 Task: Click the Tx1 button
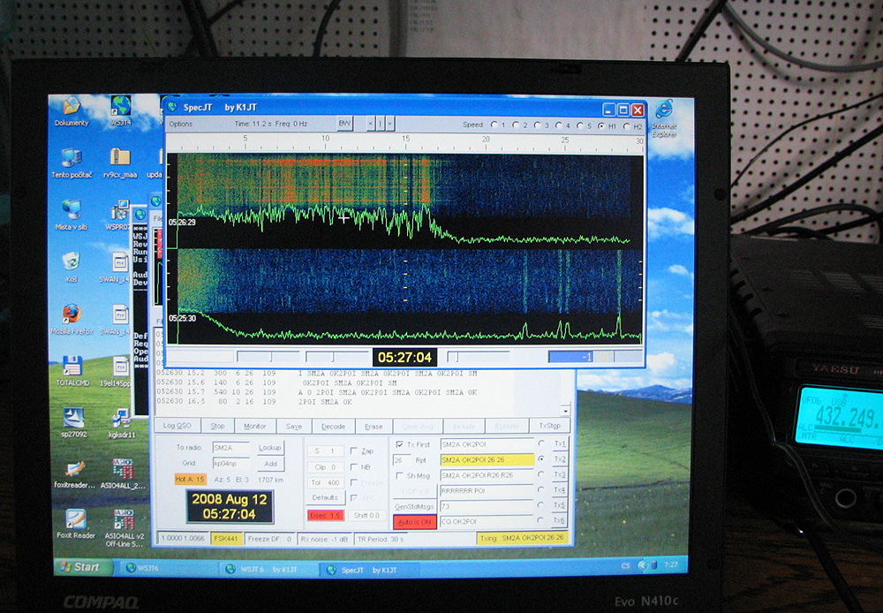559,443
